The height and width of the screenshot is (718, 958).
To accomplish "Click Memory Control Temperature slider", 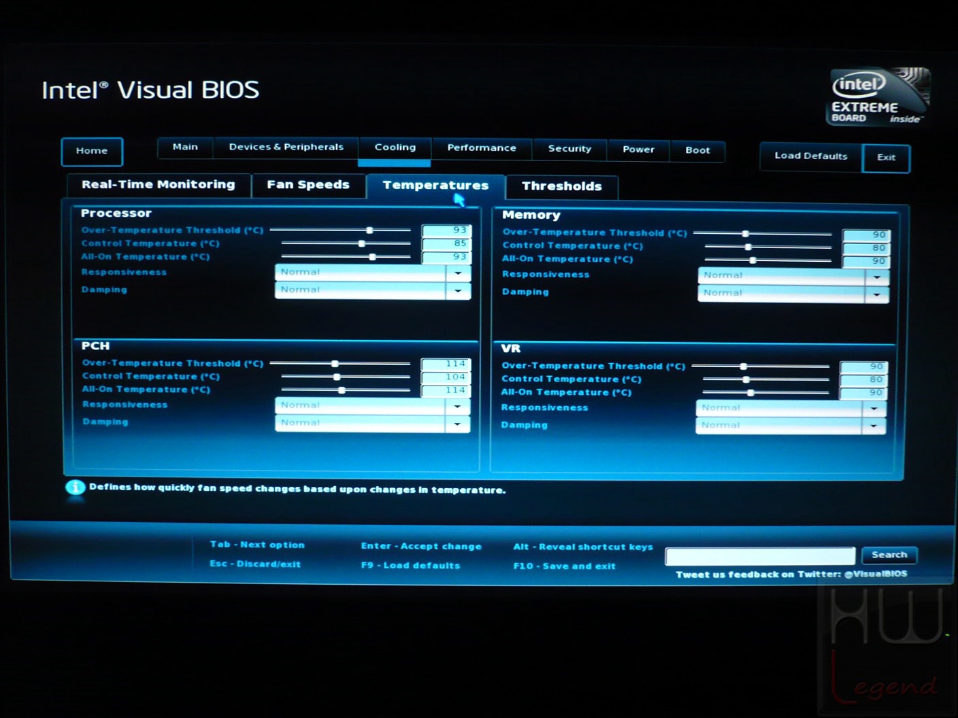I will click(x=767, y=247).
